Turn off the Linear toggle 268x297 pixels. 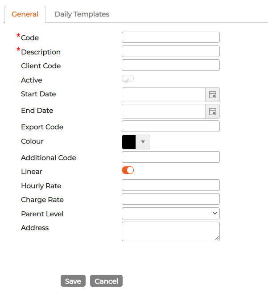[128, 170]
